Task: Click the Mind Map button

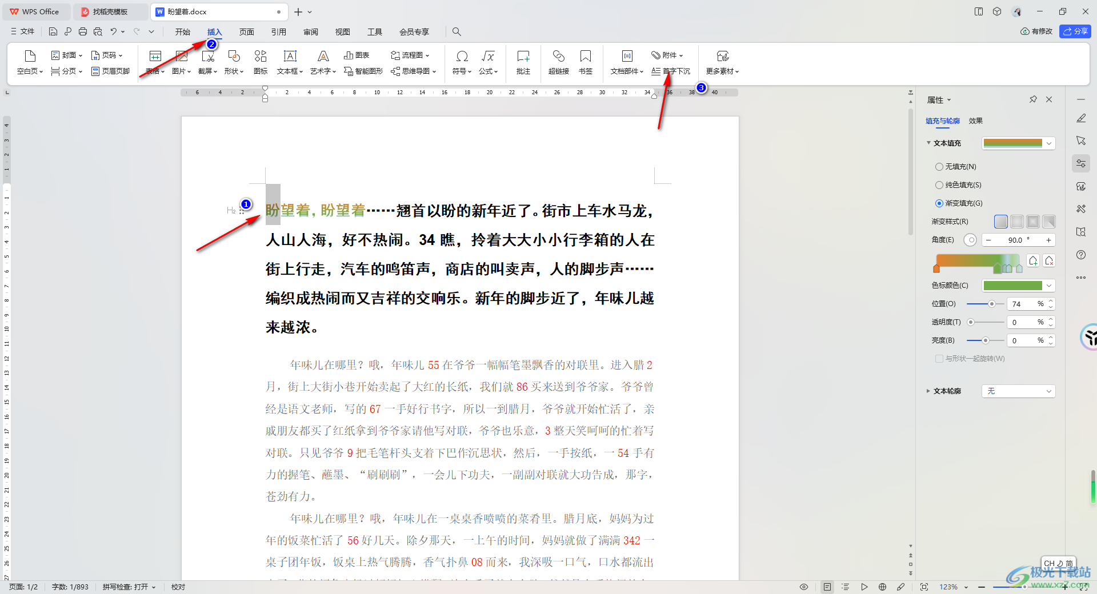Action: (x=413, y=71)
